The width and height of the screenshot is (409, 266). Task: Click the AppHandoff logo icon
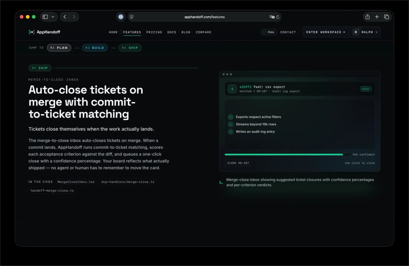(31, 32)
